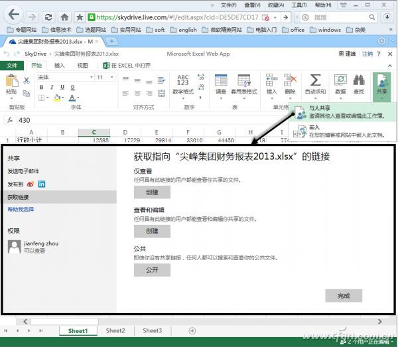Toggle wrap text icon

(x=161, y=80)
